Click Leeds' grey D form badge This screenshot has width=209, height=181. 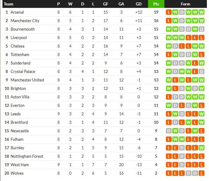(x=182, y=114)
